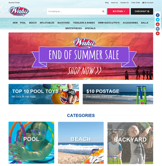The height and width of the screenshot is (166, 162).
Task: Open My Account with user icon
Action: click(x=148, y=3)
